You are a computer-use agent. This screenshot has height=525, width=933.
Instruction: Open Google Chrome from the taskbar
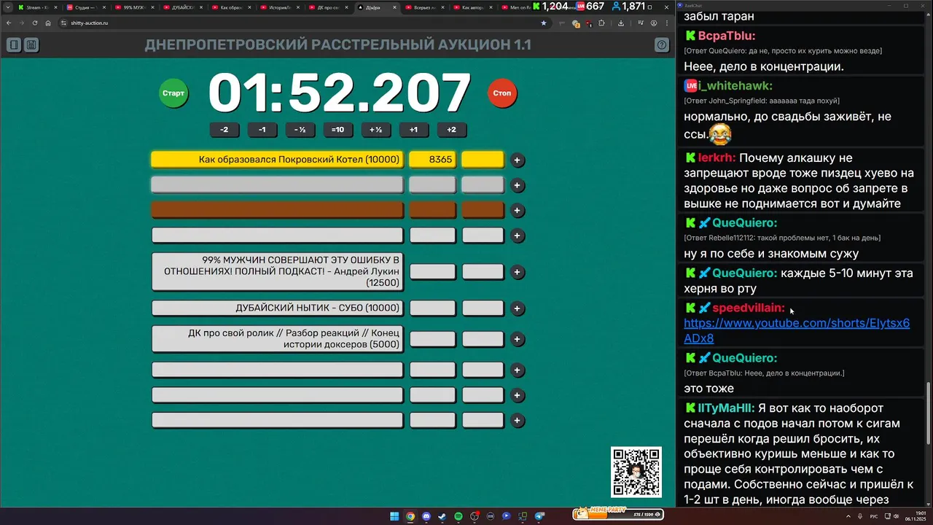410,516
